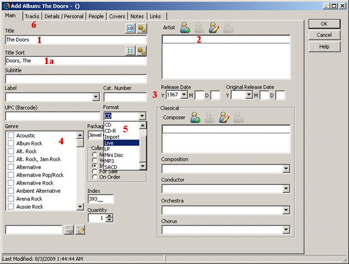349x264 pixels.
Task: Open the Links tab
Action: click(157, 16)
